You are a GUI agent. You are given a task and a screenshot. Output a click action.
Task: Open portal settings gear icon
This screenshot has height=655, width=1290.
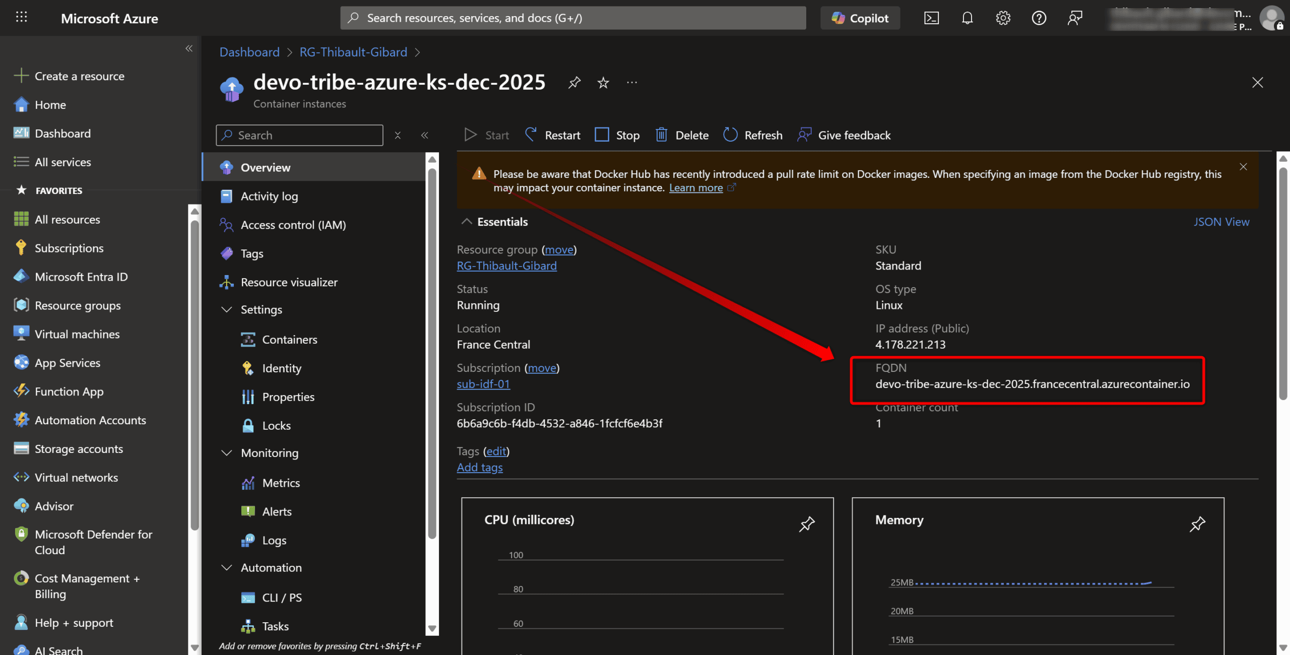[1003, 18]
